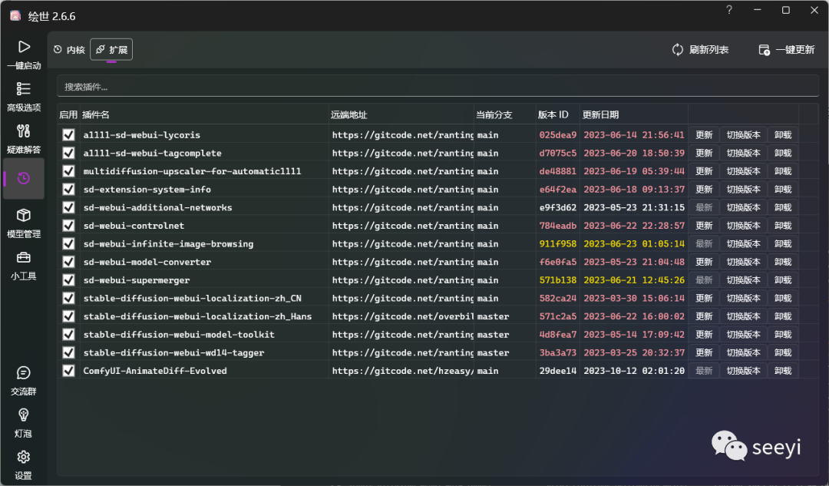This screenshot has width=829, height=486.
Task: Open 切换版本 for sd-webui-supermerger
Action: click(743, 280)
